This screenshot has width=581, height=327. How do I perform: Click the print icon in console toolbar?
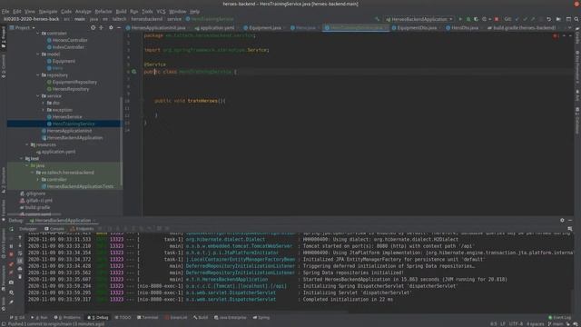click(x=20, y=269)
